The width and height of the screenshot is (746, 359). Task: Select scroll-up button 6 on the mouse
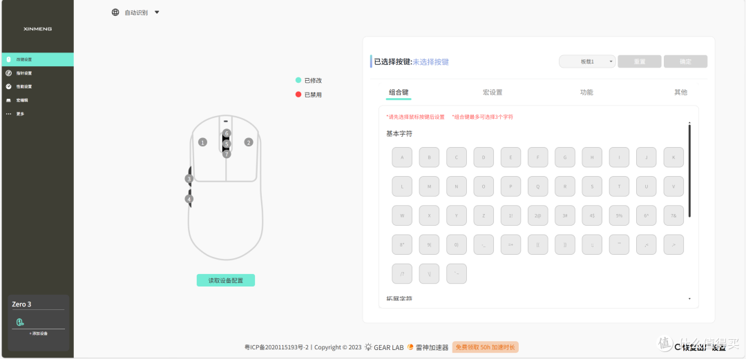227,133
